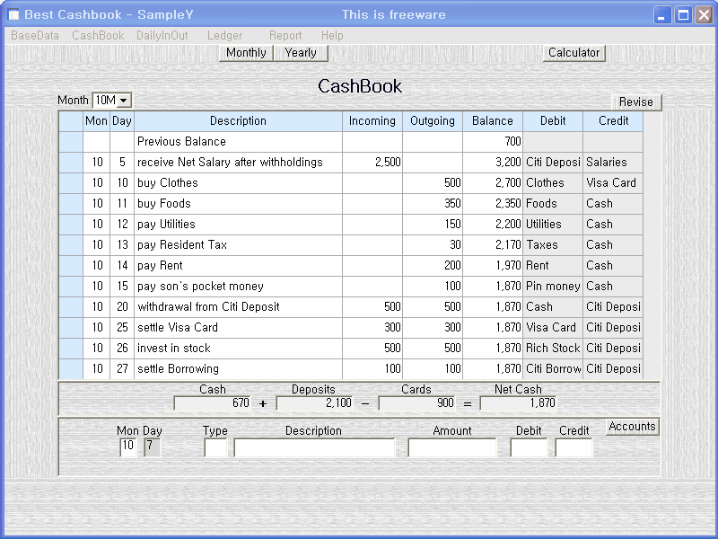Click the Debit entry field

pyautogui.click(x=528, y=447)
